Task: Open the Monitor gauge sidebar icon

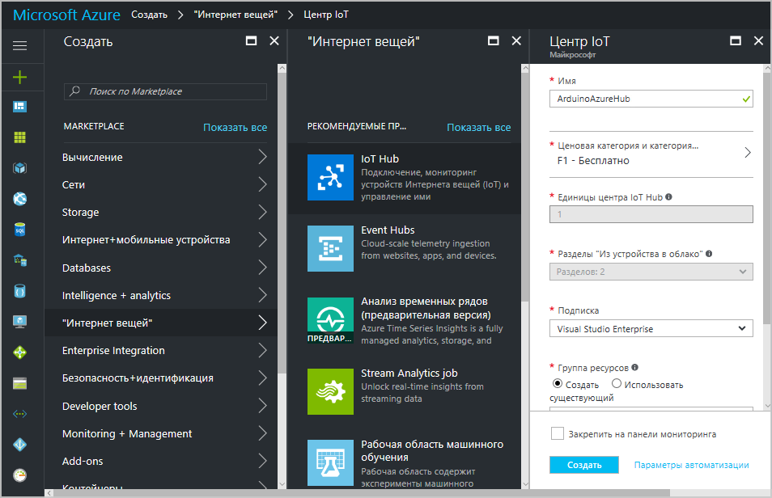Action: (19, 475)
